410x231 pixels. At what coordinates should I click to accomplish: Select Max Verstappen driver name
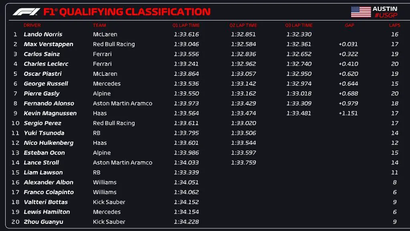pos(48,44)
